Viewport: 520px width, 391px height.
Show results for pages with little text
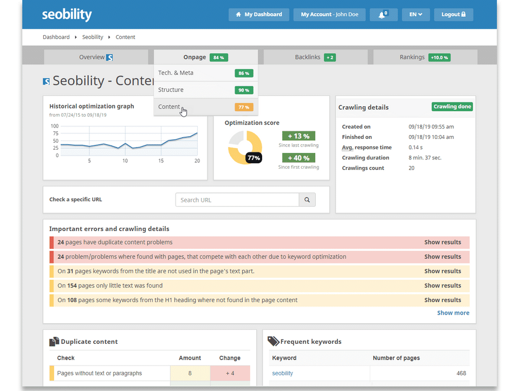[x=443, y=285]
